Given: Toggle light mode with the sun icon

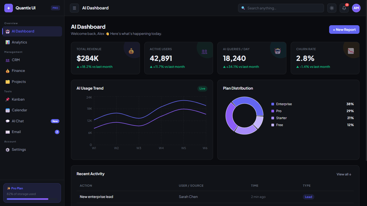Looking at the screenshot, I should 332,8.
